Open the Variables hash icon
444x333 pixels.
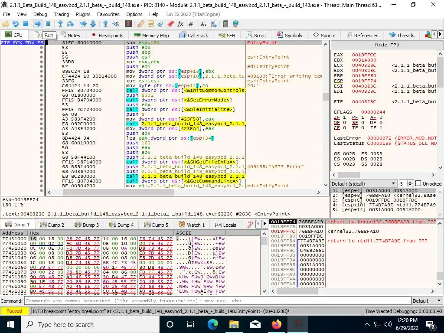(191, 24)
